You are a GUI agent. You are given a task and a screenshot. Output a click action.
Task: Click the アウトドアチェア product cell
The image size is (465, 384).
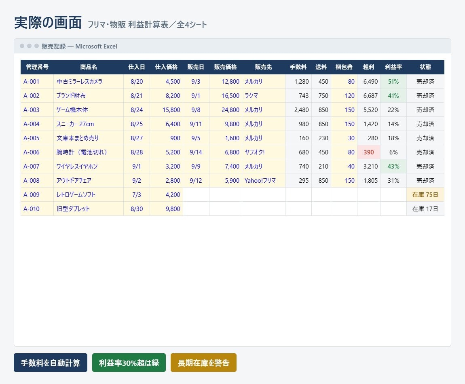point(89,180)
